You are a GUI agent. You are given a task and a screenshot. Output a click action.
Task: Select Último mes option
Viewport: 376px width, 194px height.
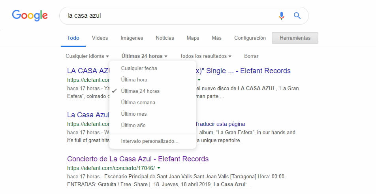pos(152,114)
